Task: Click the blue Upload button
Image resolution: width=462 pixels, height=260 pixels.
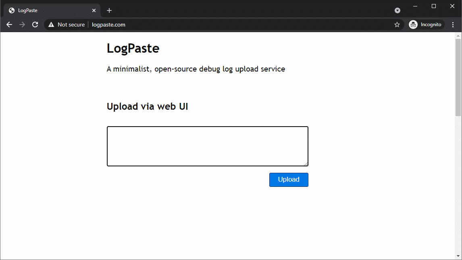Action: click(289, 180)
